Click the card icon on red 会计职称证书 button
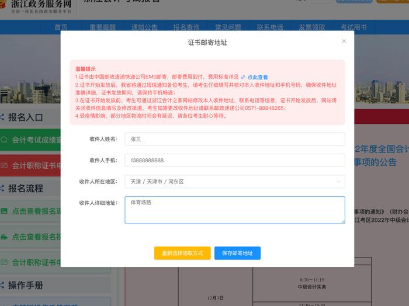Screen dimensions: 409x306 pos(5,166)
